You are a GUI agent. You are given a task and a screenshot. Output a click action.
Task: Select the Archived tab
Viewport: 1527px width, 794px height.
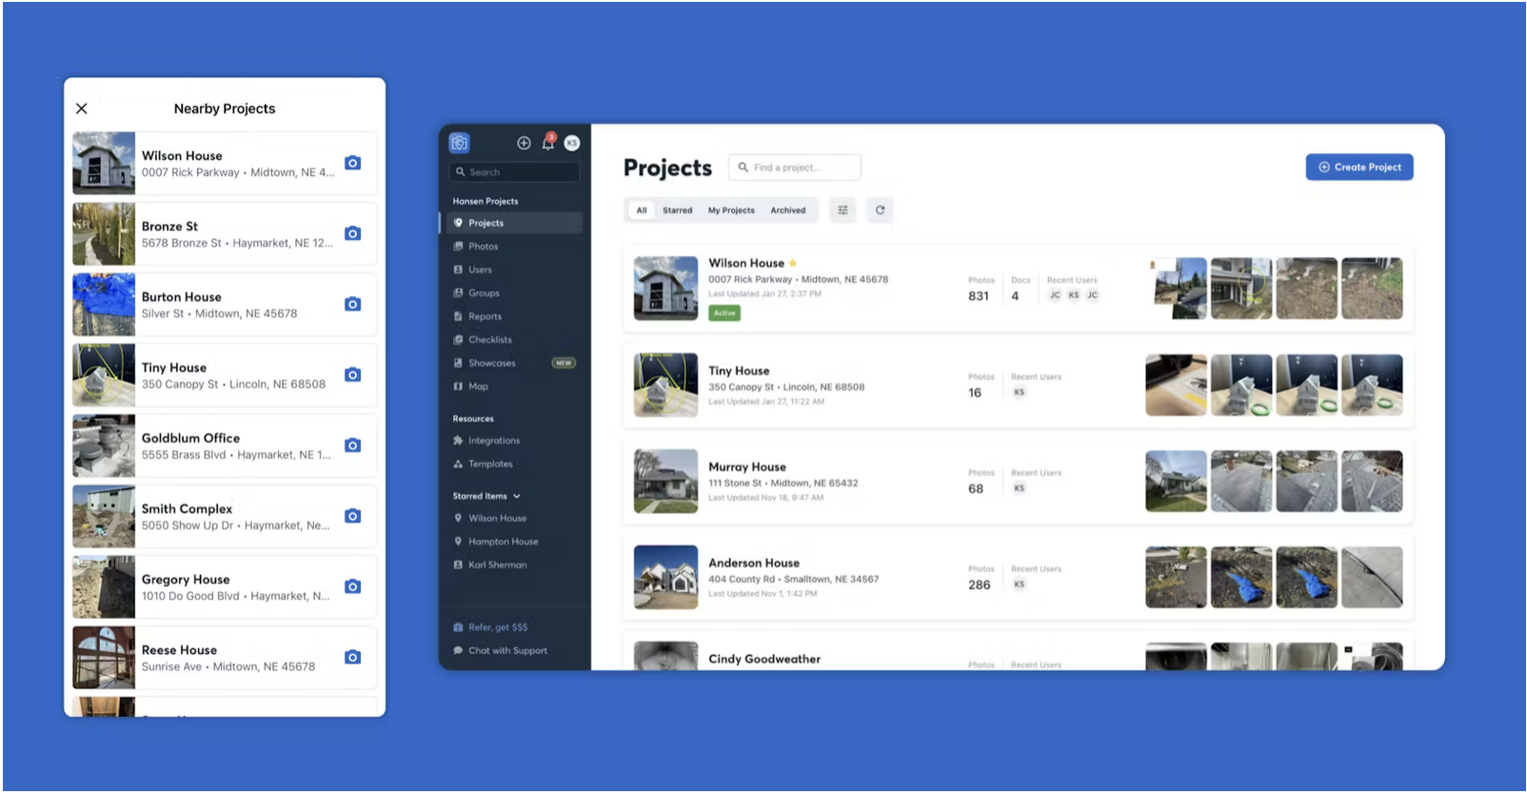(x=787, y=210)
